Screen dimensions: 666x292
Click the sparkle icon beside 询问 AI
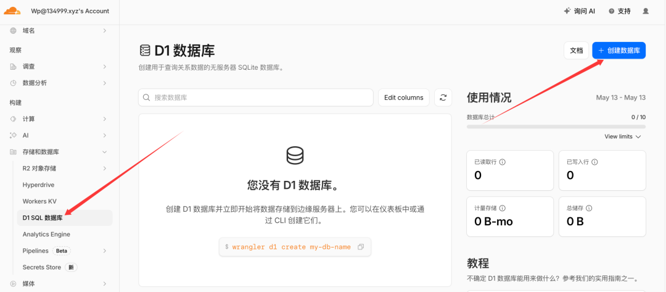coord(567,12)
